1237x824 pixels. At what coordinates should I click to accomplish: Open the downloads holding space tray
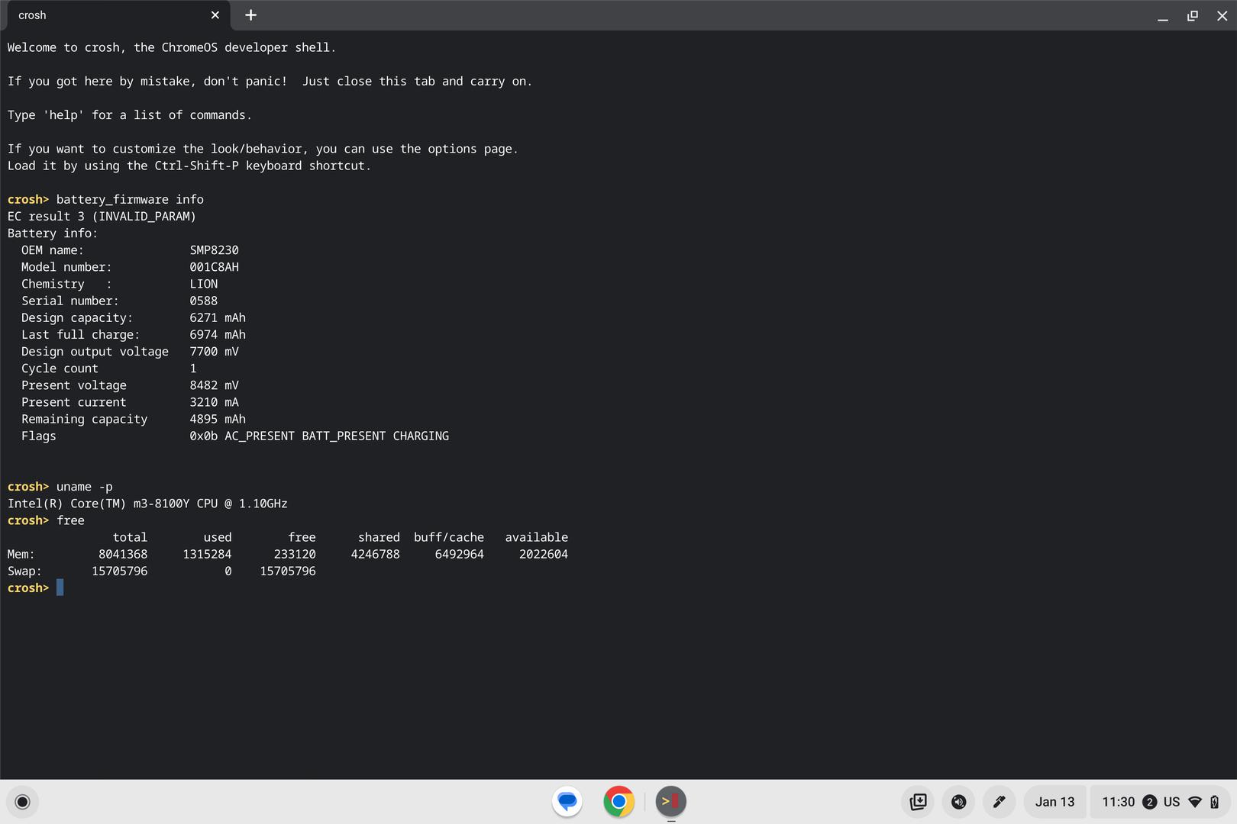pos(919,802)
